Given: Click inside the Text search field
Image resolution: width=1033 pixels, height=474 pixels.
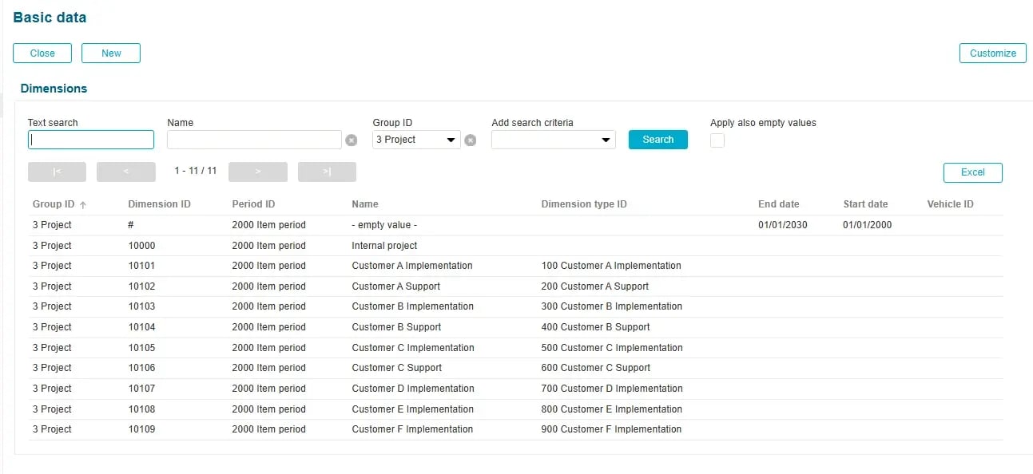Looking at the screenshot, I should (90, 140).
